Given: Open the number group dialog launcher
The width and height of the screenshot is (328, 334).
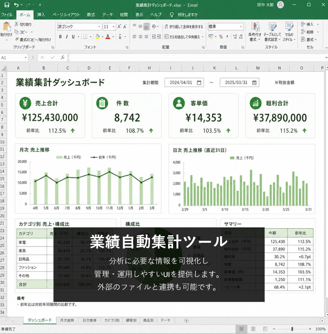Looking at the screenshot, I should [x=243, y=47].
